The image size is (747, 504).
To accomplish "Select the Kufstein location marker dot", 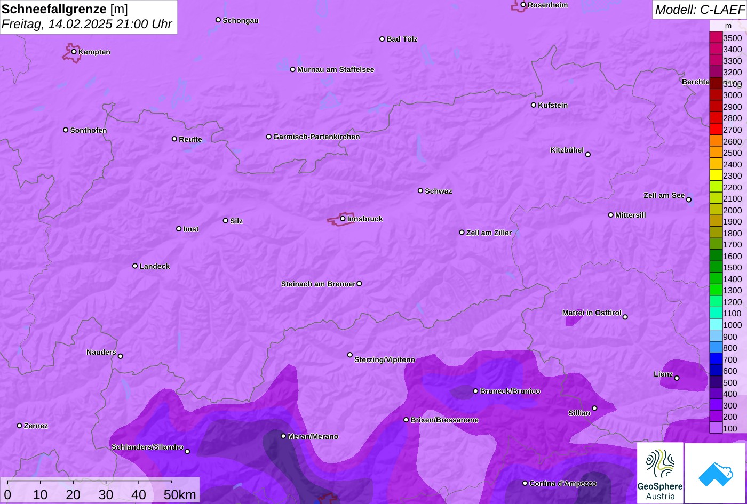I will point(533,105).
